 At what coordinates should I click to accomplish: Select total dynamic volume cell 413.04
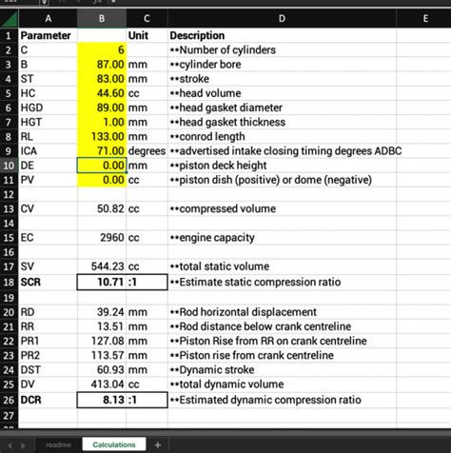tap(102, 384)
